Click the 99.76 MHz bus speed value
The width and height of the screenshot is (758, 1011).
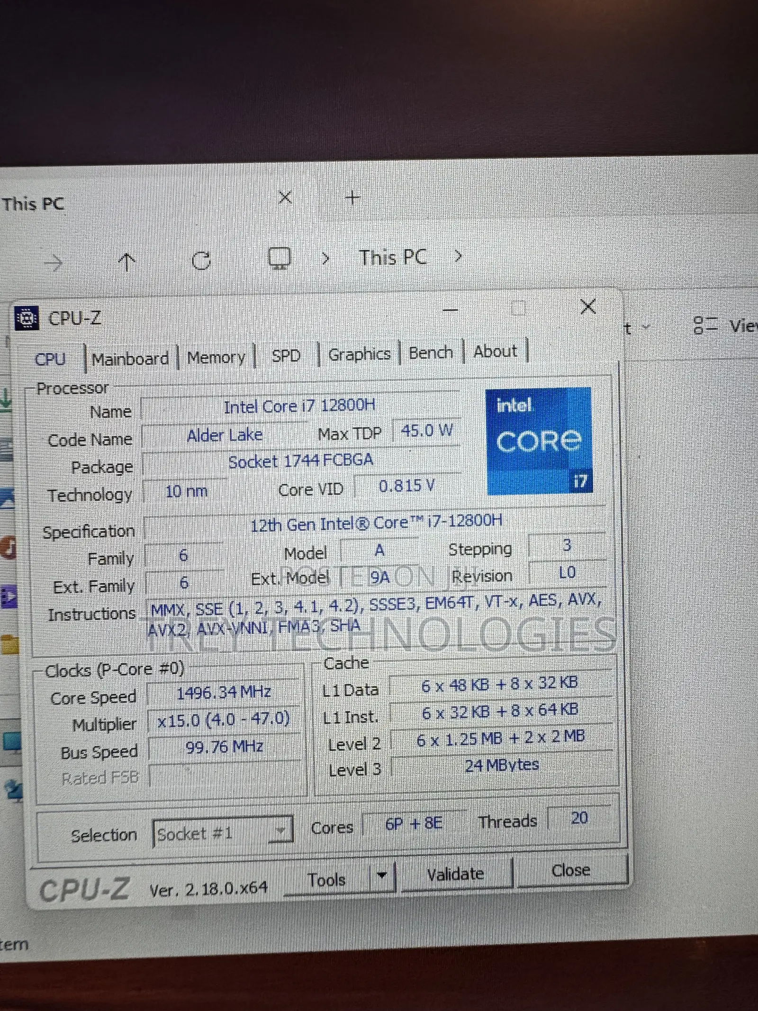(x=225, y=747)
